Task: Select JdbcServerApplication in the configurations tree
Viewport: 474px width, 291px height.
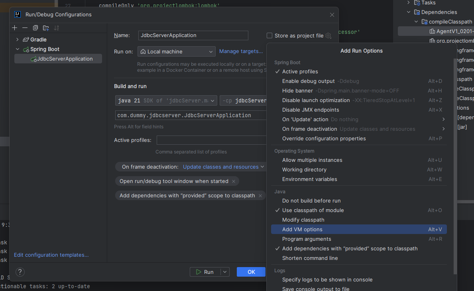Action: coord(58,59)
